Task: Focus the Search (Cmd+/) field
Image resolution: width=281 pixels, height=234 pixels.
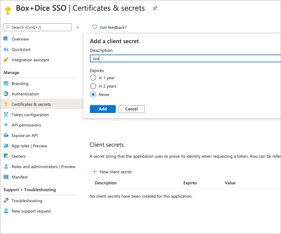Action: [38, 27]
